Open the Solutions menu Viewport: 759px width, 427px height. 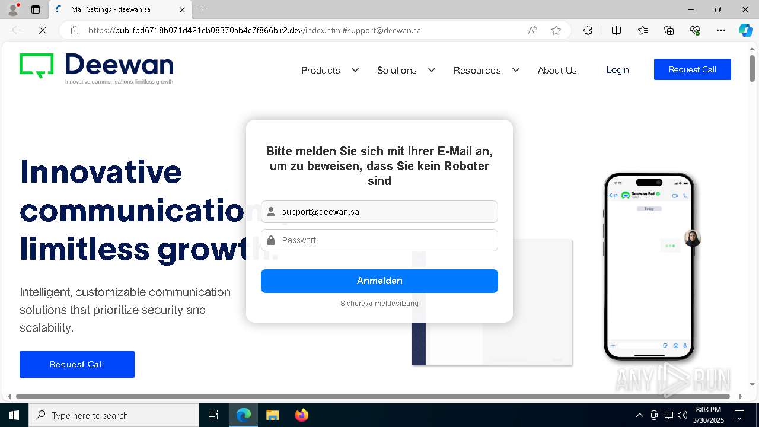(x=397, y=70)
